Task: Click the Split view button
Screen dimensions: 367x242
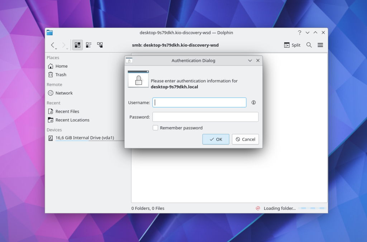Action: pos(292,45)
